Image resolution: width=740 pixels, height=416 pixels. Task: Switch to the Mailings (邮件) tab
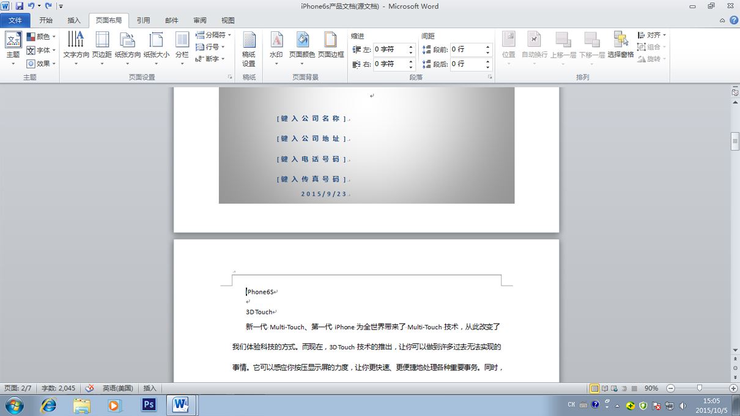[x=172, y=20]
